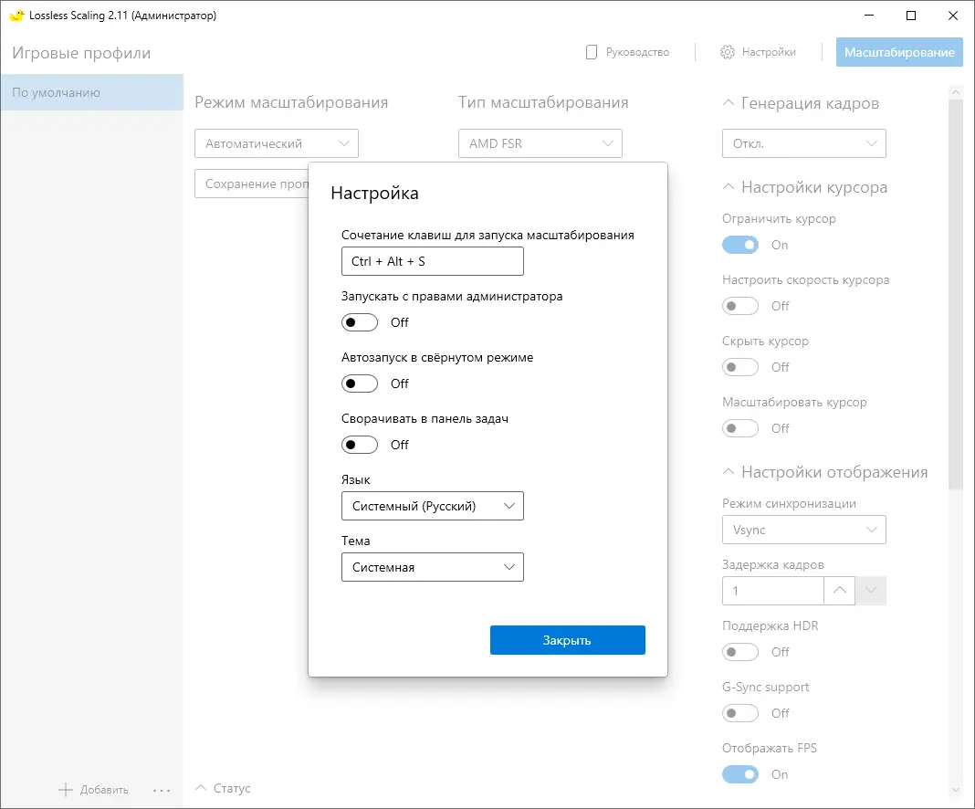Collapse the Настройки курсора section chevron

click(x=728, y=187)
